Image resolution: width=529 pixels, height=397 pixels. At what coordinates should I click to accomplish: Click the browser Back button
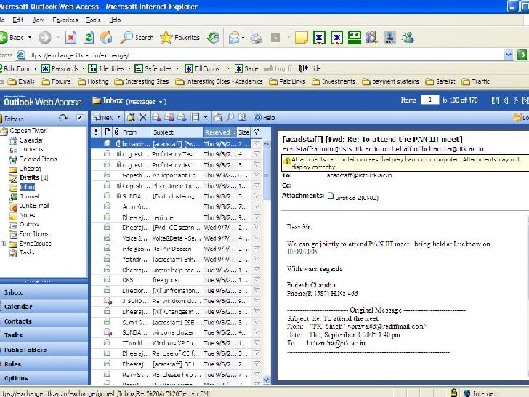(x=12, y=38)
